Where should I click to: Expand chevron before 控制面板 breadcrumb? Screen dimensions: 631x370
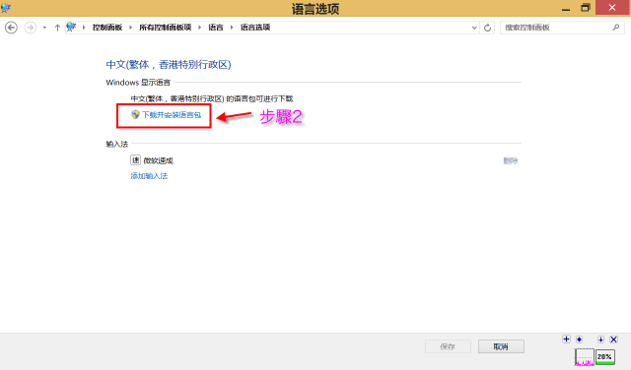coord(84,28)
